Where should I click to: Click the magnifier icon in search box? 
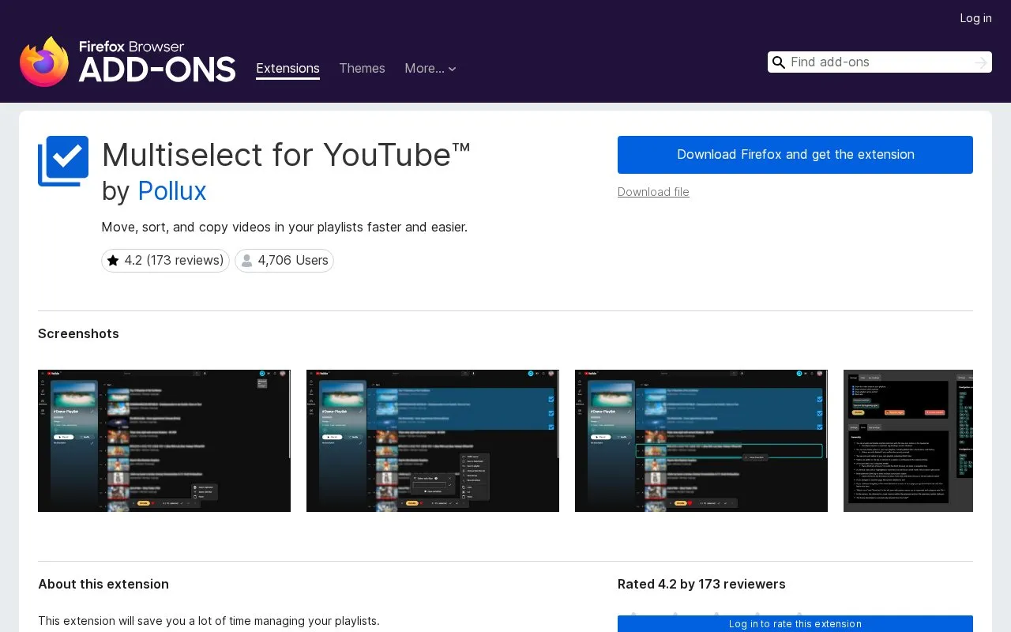[x=778, y=62]
